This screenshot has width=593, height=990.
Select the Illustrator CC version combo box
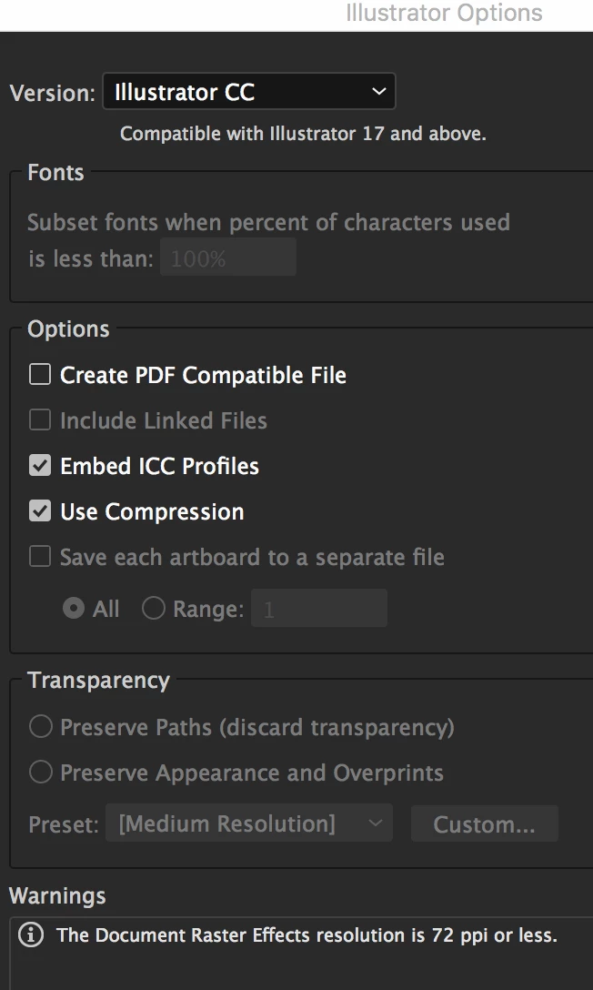249,92
